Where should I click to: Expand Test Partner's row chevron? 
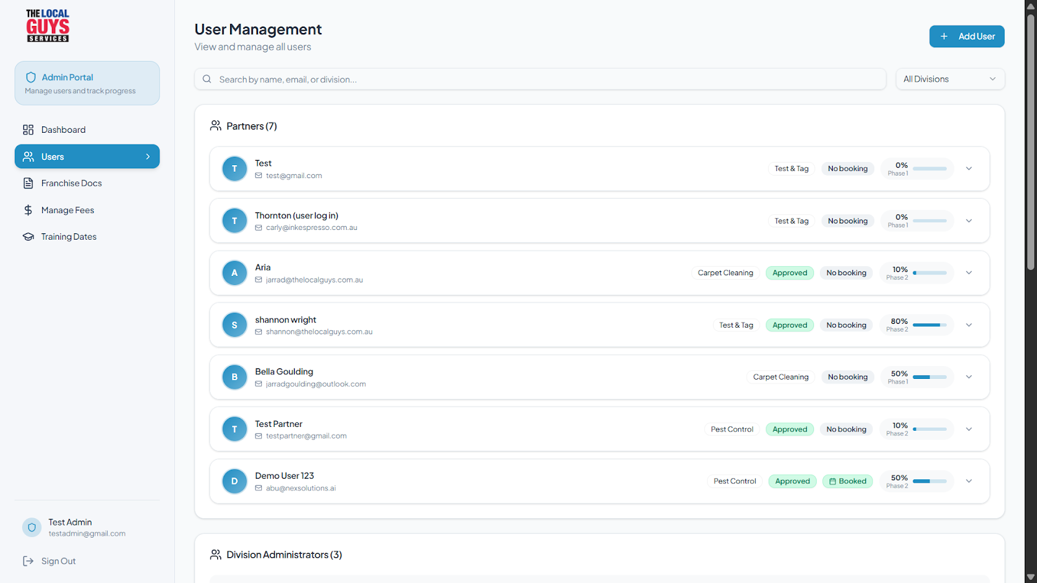click(969, 429)
